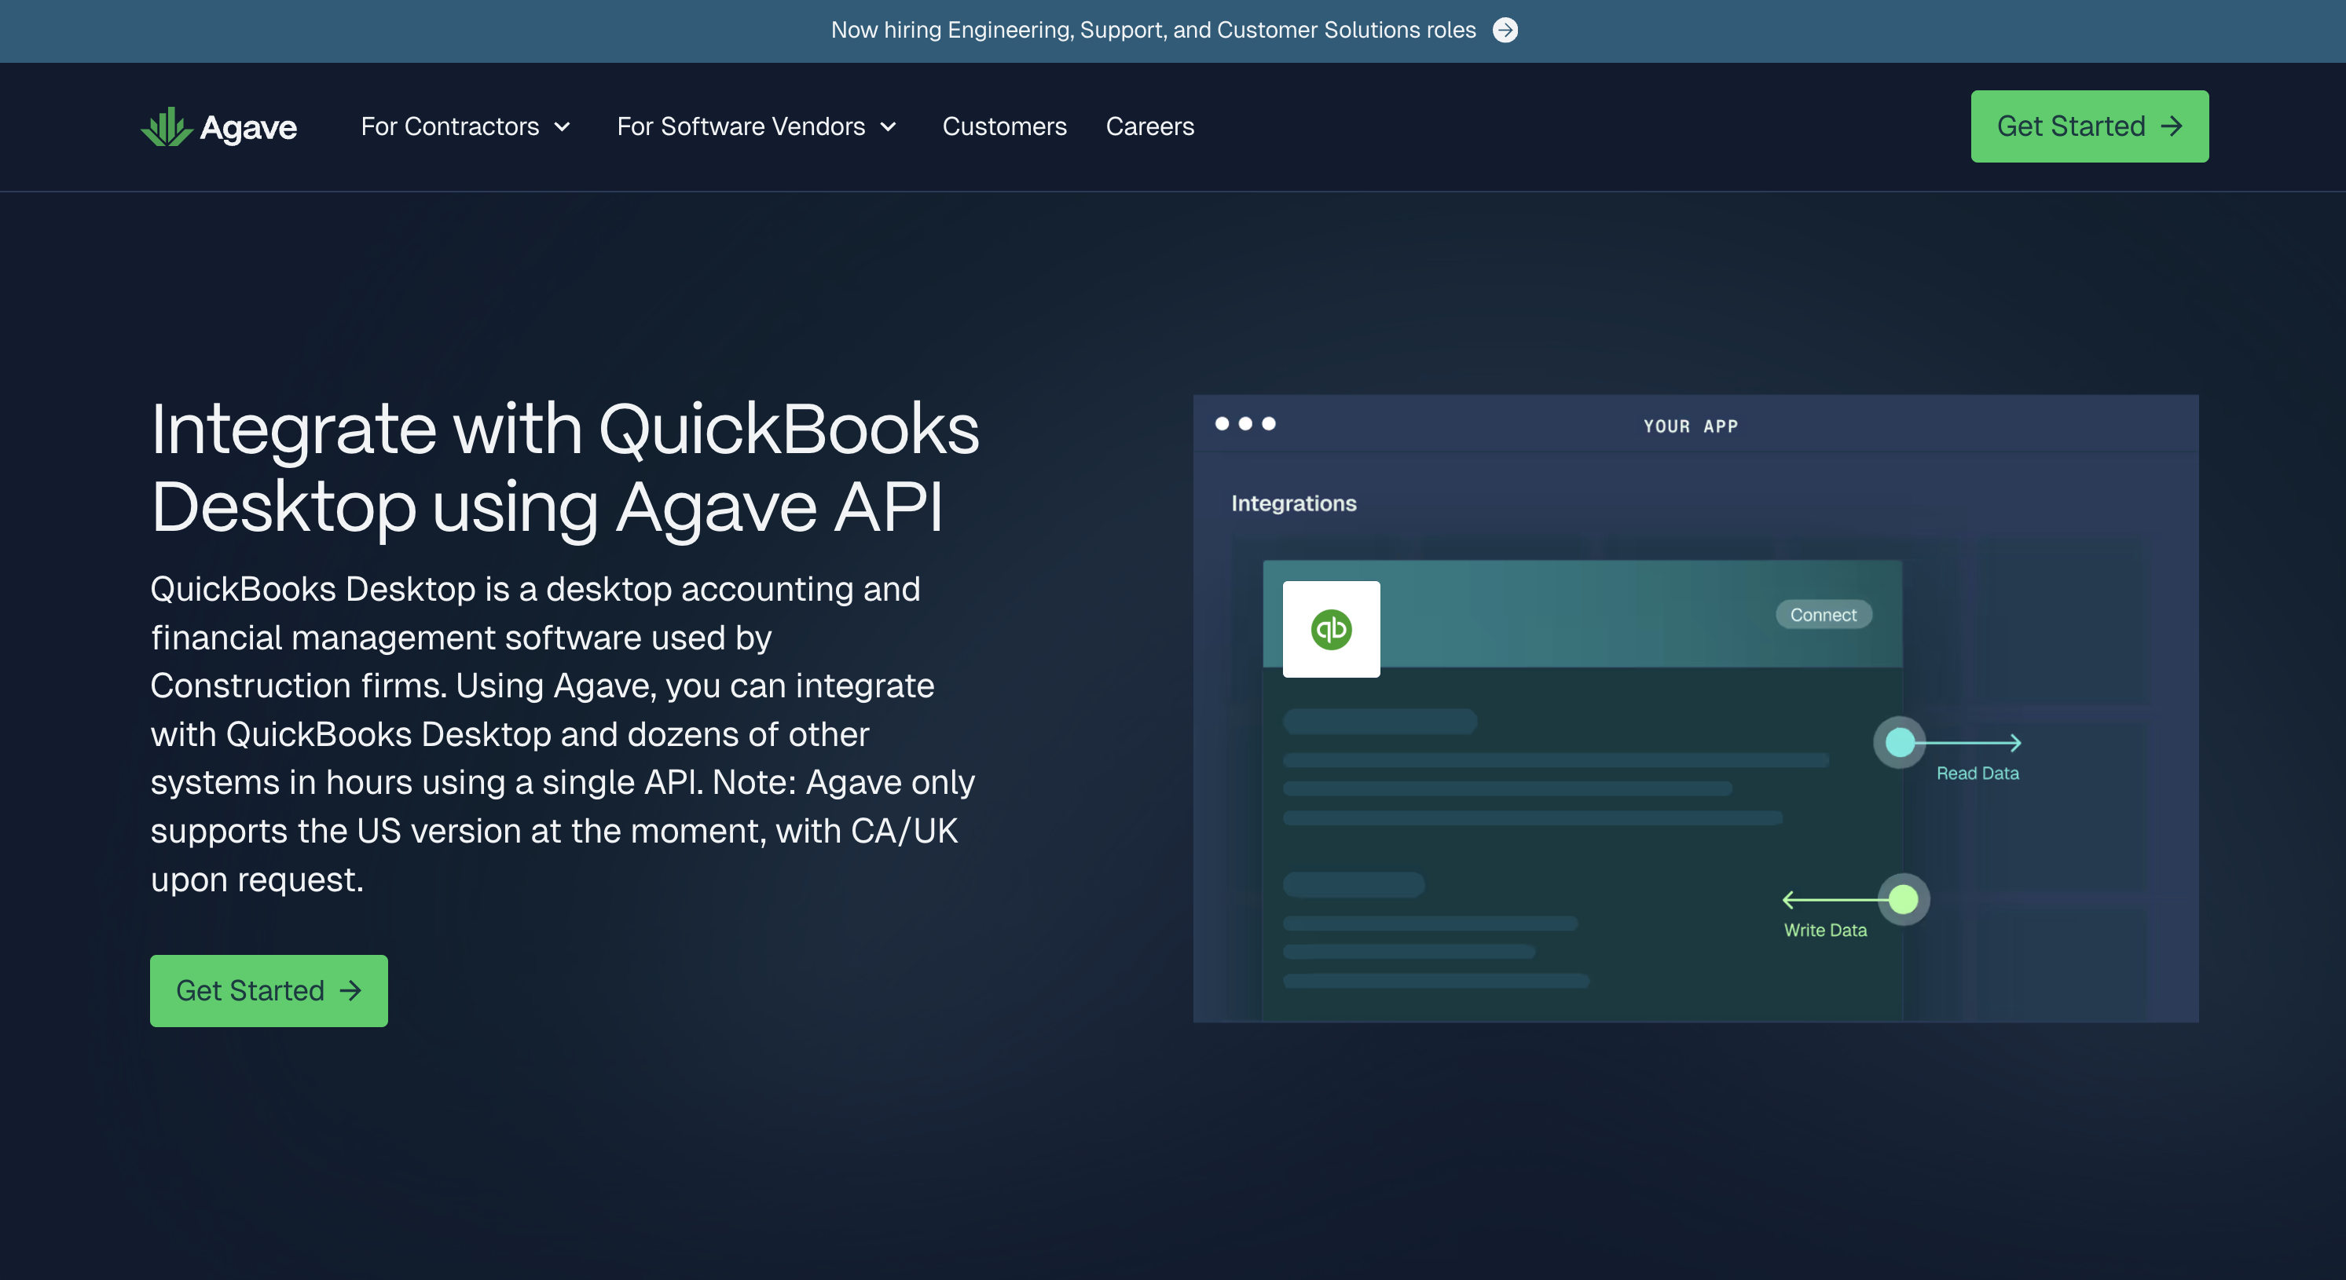Click the Write Data circle node
The height and width of the screenshot is (1280, 2346).
pyautogui.click(x=1902, y=899)
